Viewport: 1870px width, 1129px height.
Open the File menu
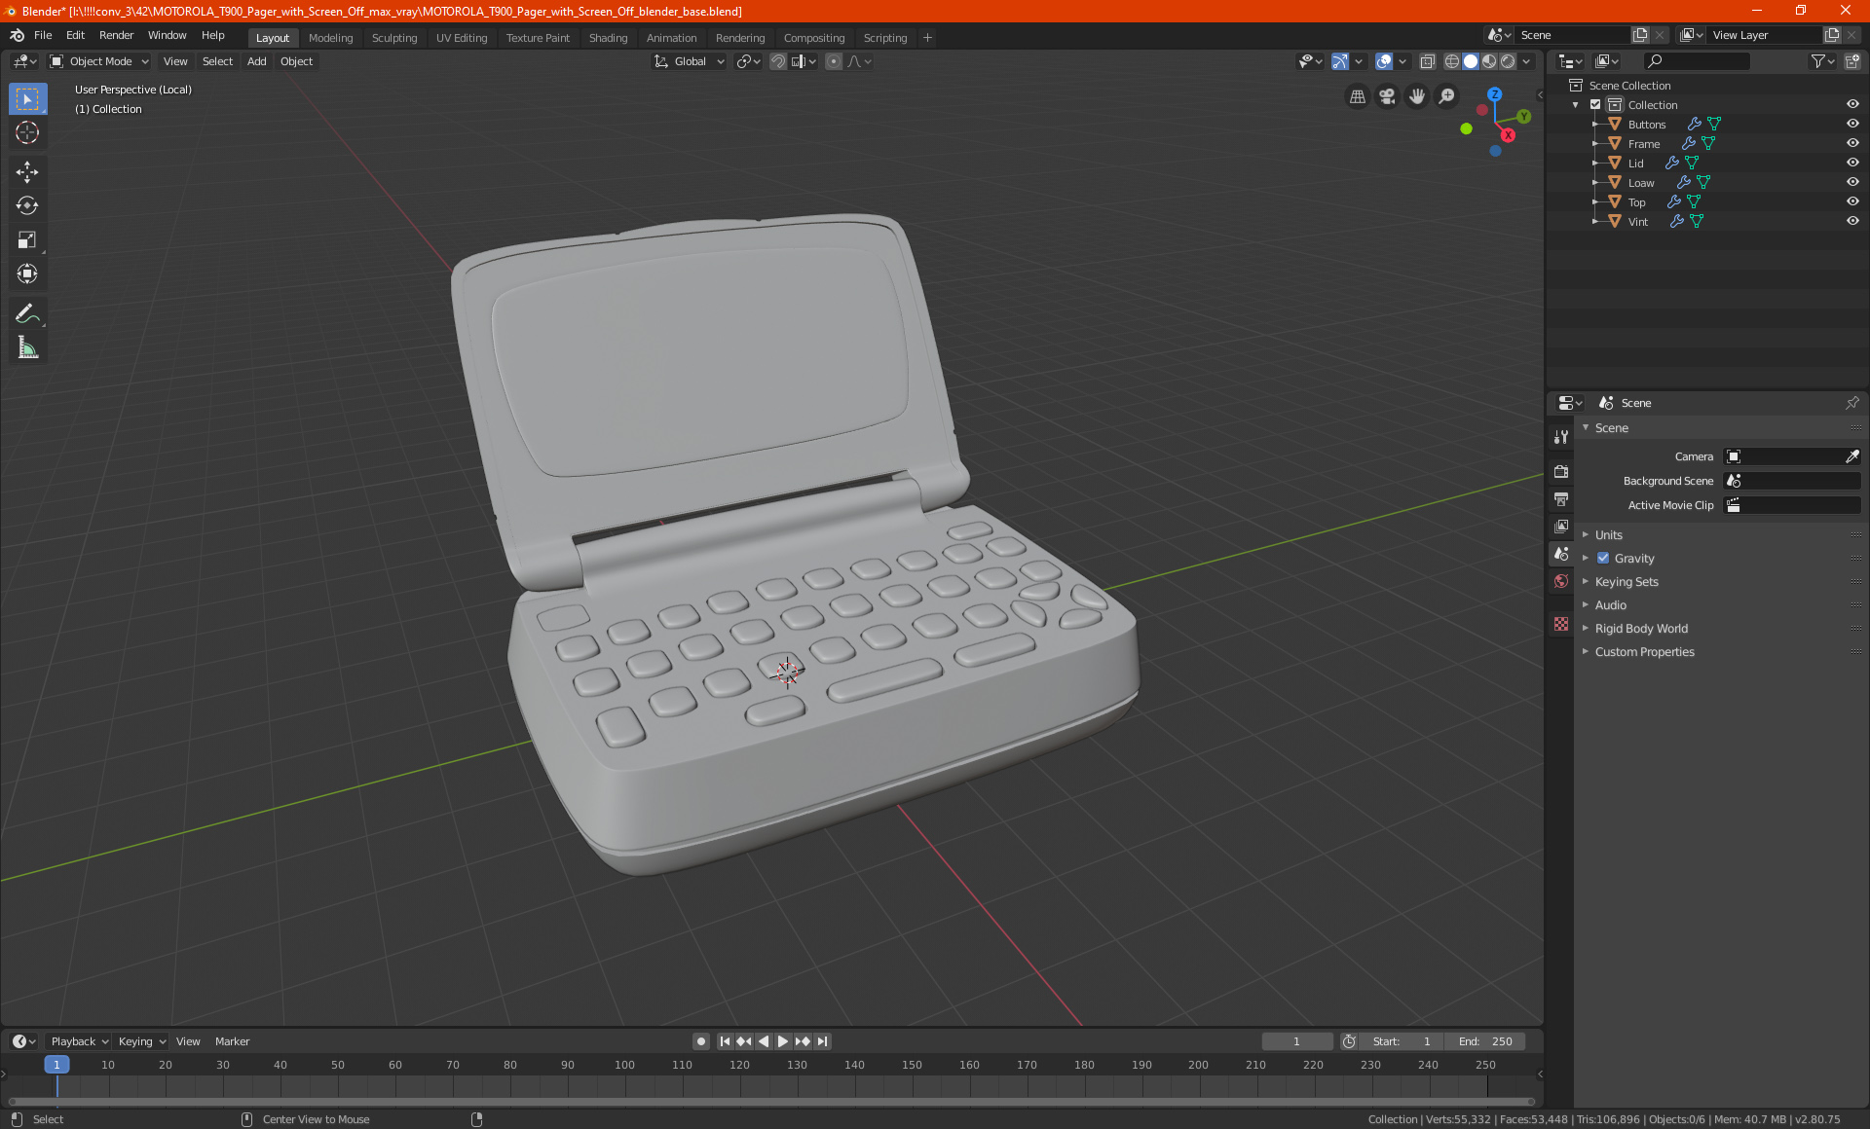tap(43, 35)
